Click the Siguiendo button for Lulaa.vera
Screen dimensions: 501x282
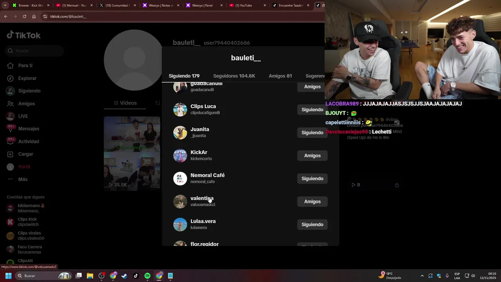coord(312,224)
